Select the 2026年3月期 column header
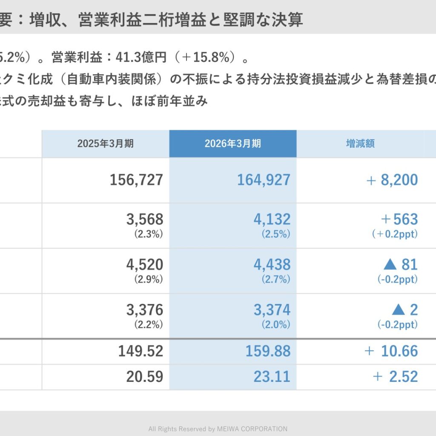The width and height of the screenshot is (436, 436). click(x=233, y=143)
